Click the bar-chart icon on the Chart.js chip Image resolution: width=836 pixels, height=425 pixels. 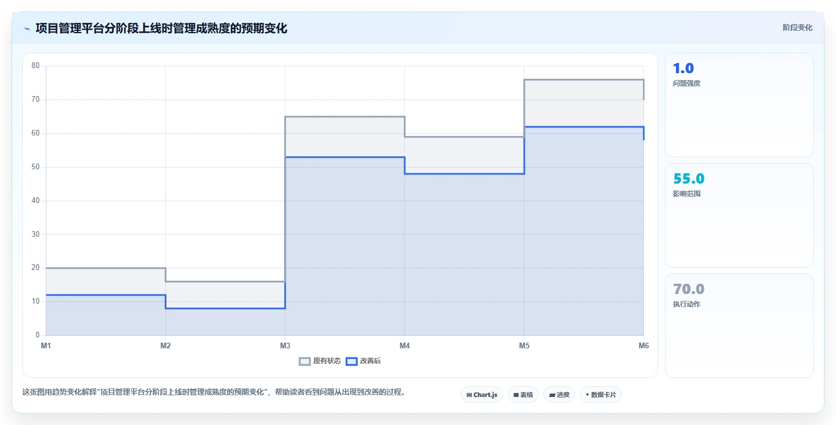(x=469, y=395)
